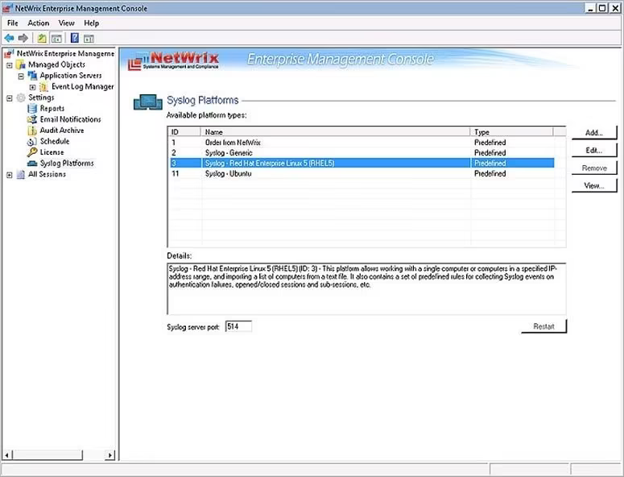The image size is (624, 477).
Task: Click the Syslog Platforms tree icon
Action: [x=32, y=164]
